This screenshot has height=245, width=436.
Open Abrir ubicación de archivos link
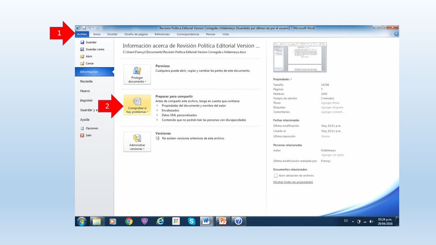point(294,176)
